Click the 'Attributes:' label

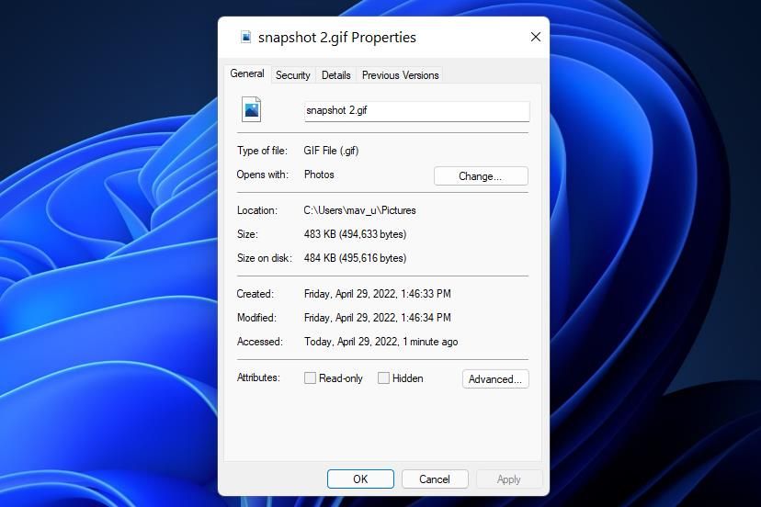(x=258, y=377)
